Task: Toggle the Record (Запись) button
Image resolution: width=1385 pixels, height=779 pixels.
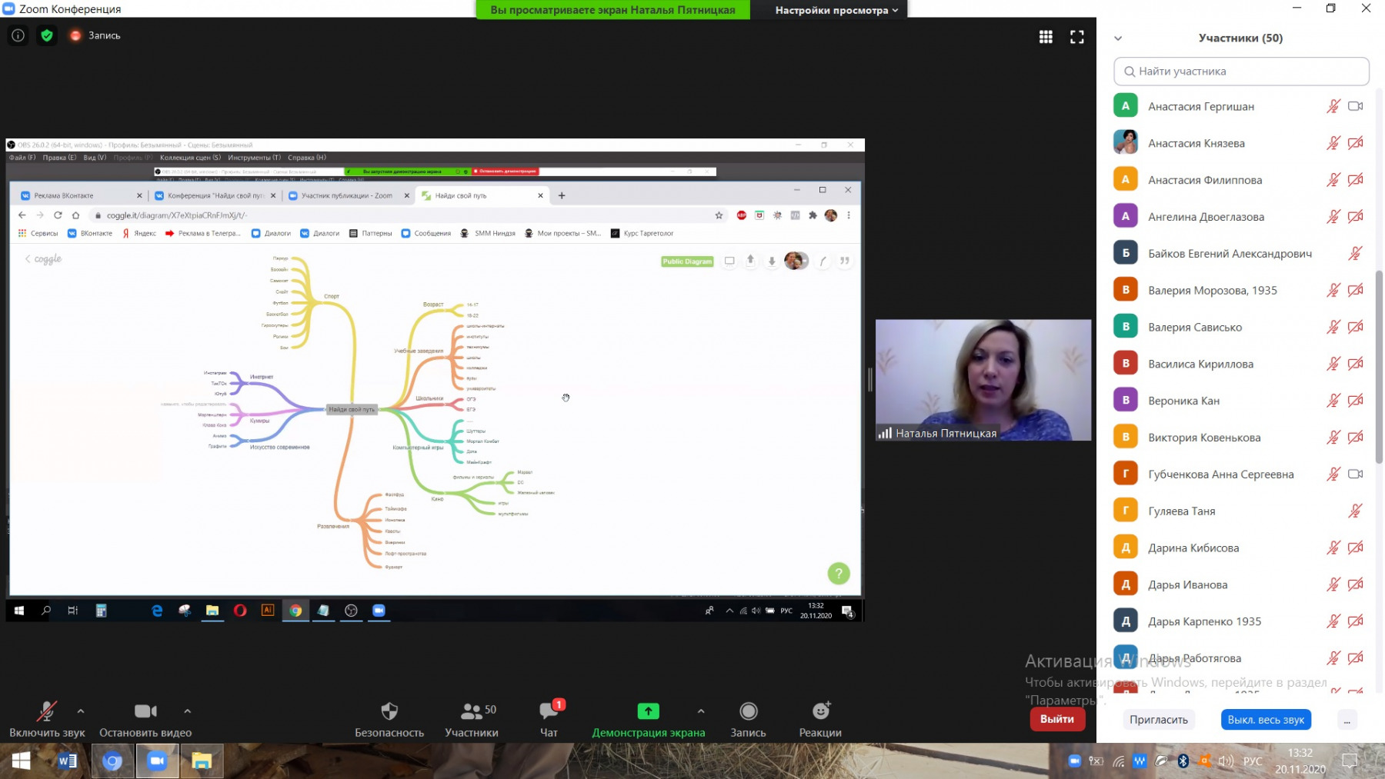Action: [748, 718]
